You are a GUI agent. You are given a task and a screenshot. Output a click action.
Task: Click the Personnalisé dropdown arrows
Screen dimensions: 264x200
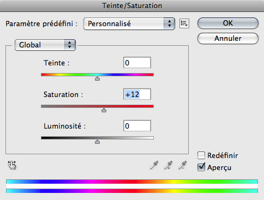click(169, 23)
